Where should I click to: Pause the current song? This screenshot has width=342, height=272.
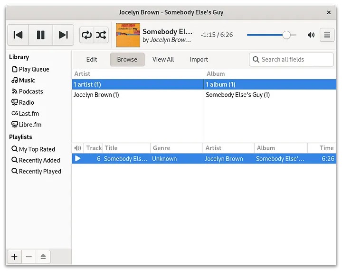click(40, 35)
